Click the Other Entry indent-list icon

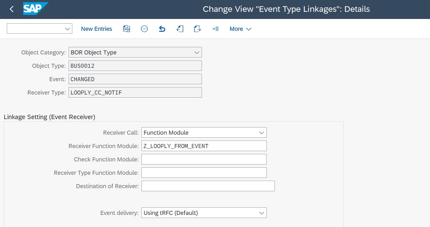[x=215, y=29]
